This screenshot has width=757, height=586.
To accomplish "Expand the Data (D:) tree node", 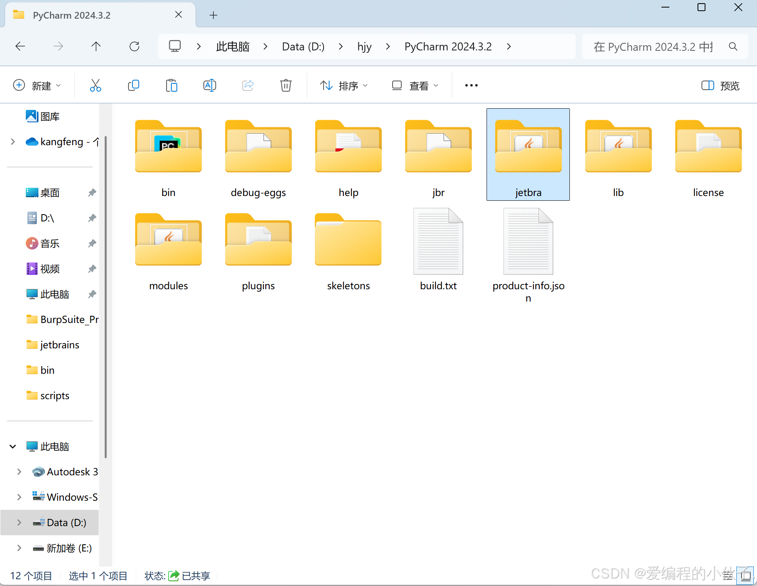I will pos(19,523).
